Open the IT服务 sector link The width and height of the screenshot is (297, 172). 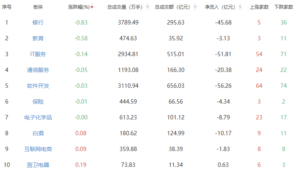(38, 54)
